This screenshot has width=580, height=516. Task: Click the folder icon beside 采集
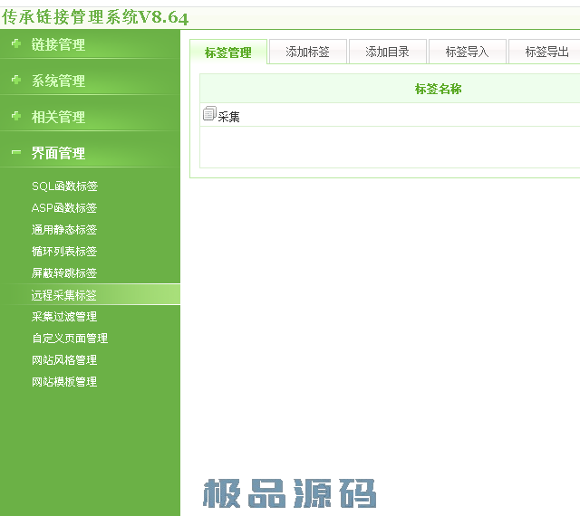[209, 114]
